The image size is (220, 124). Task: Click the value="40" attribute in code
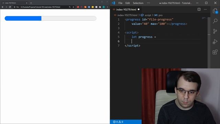point(140,24)
